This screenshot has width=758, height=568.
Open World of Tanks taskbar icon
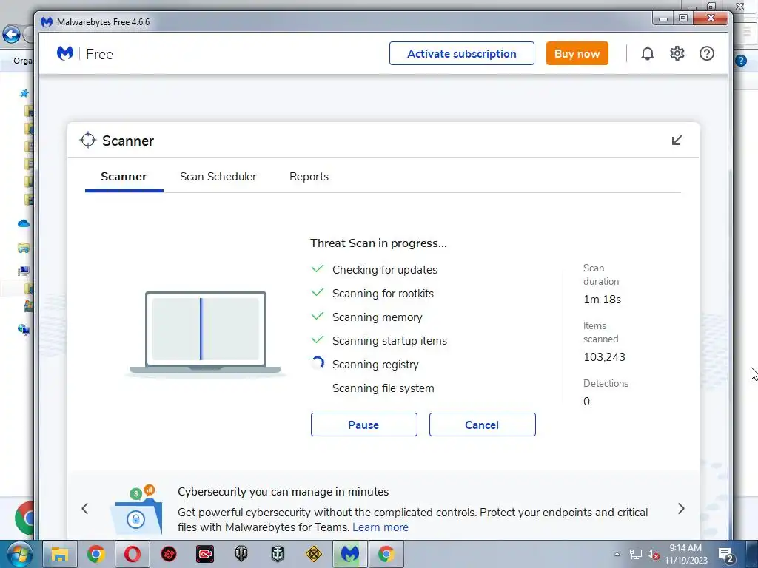[241, 554]
